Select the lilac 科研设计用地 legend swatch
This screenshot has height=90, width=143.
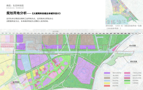(x=127, y=75)
